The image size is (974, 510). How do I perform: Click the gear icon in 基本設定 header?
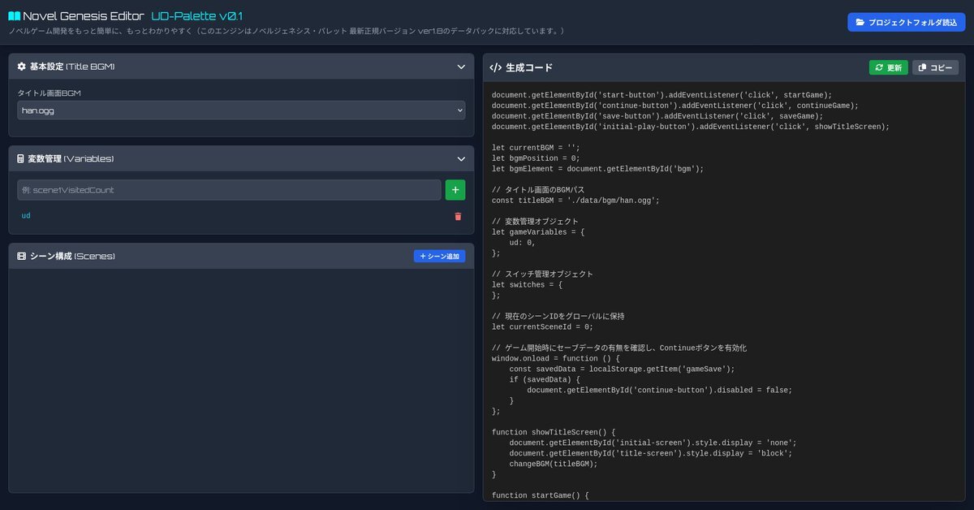21,67
